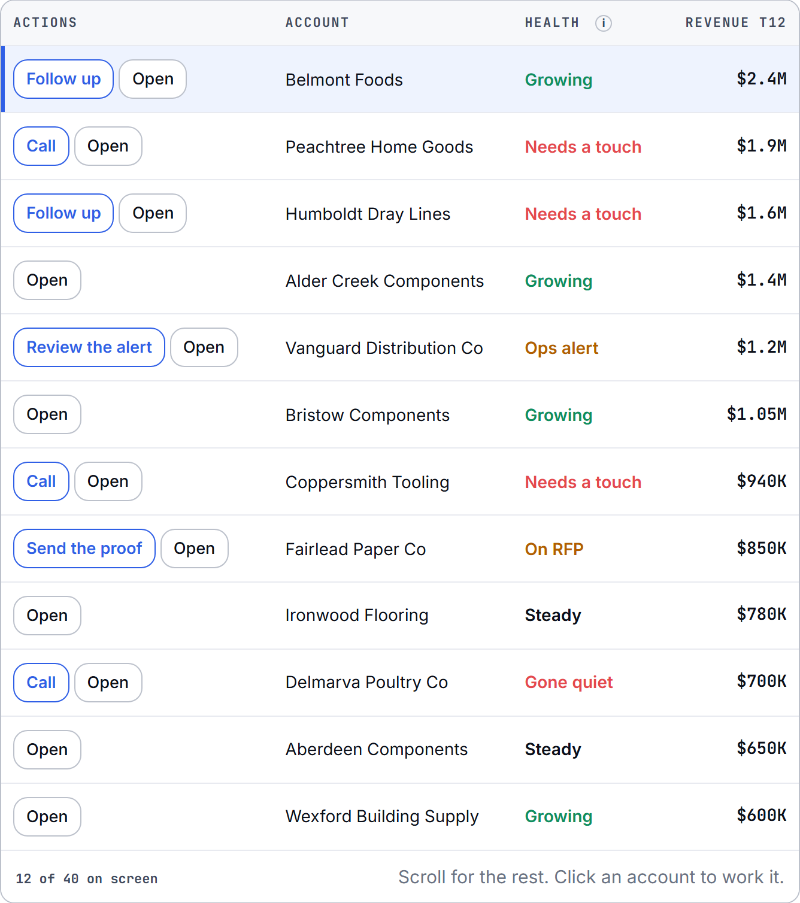Click Follow up for Belmont Foods
800x903 pixels.
tap(63, 79)
